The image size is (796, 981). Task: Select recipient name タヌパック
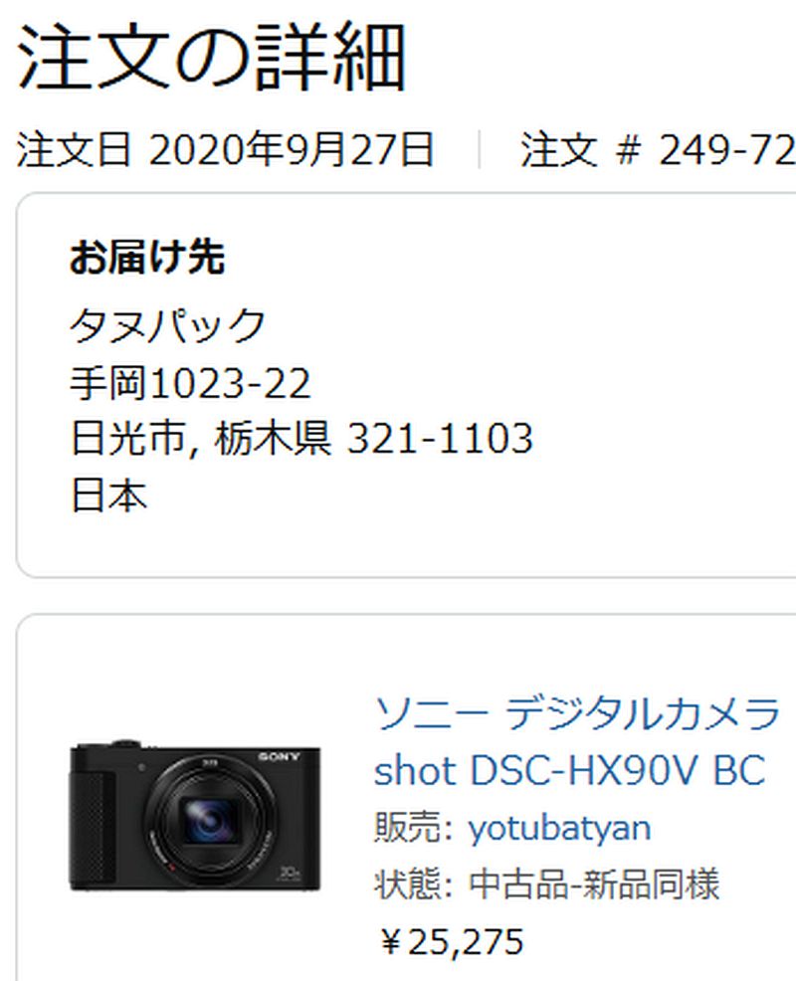[x=168, y=325]
